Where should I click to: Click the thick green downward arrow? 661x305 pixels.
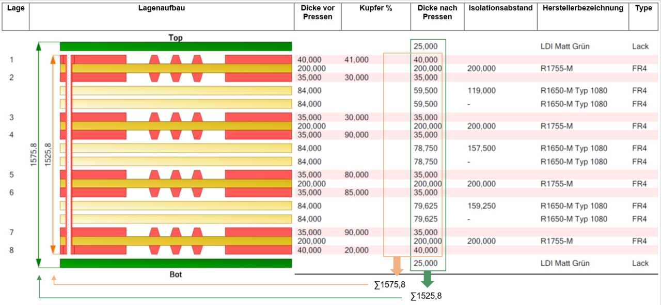427,279
